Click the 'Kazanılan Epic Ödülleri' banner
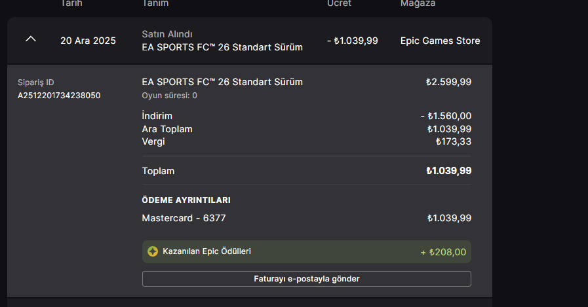This screenshot has width=588, height=307. 306,251
